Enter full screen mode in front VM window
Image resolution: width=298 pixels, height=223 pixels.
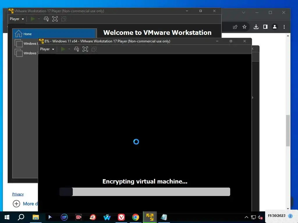click(85, 49)
